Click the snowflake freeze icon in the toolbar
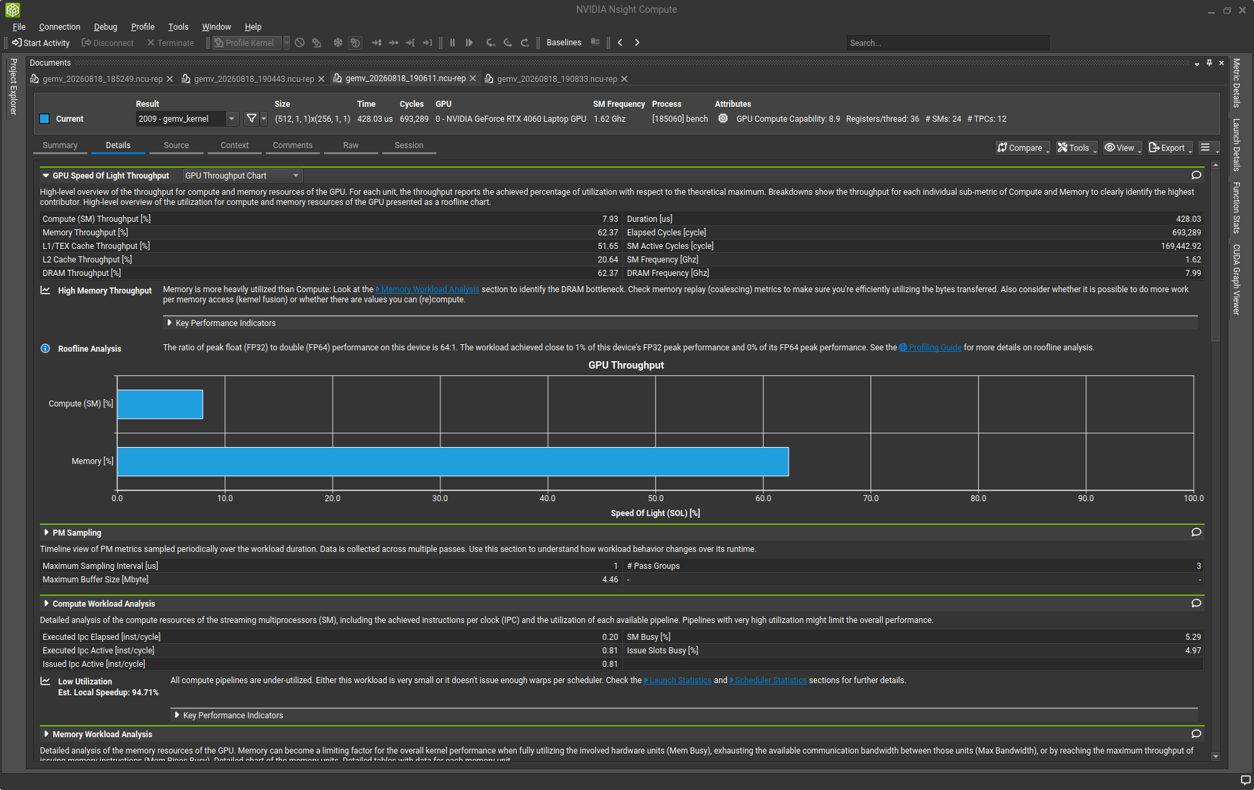 pyautogui.click(x=338, y=43)
